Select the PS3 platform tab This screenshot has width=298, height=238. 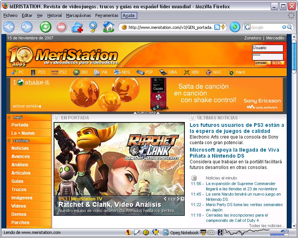[x=38, y=72]
